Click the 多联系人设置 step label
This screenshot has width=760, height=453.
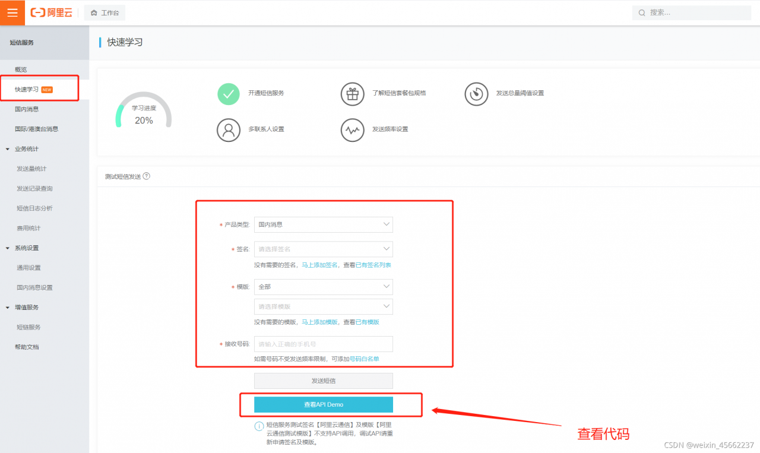(266, 129)
